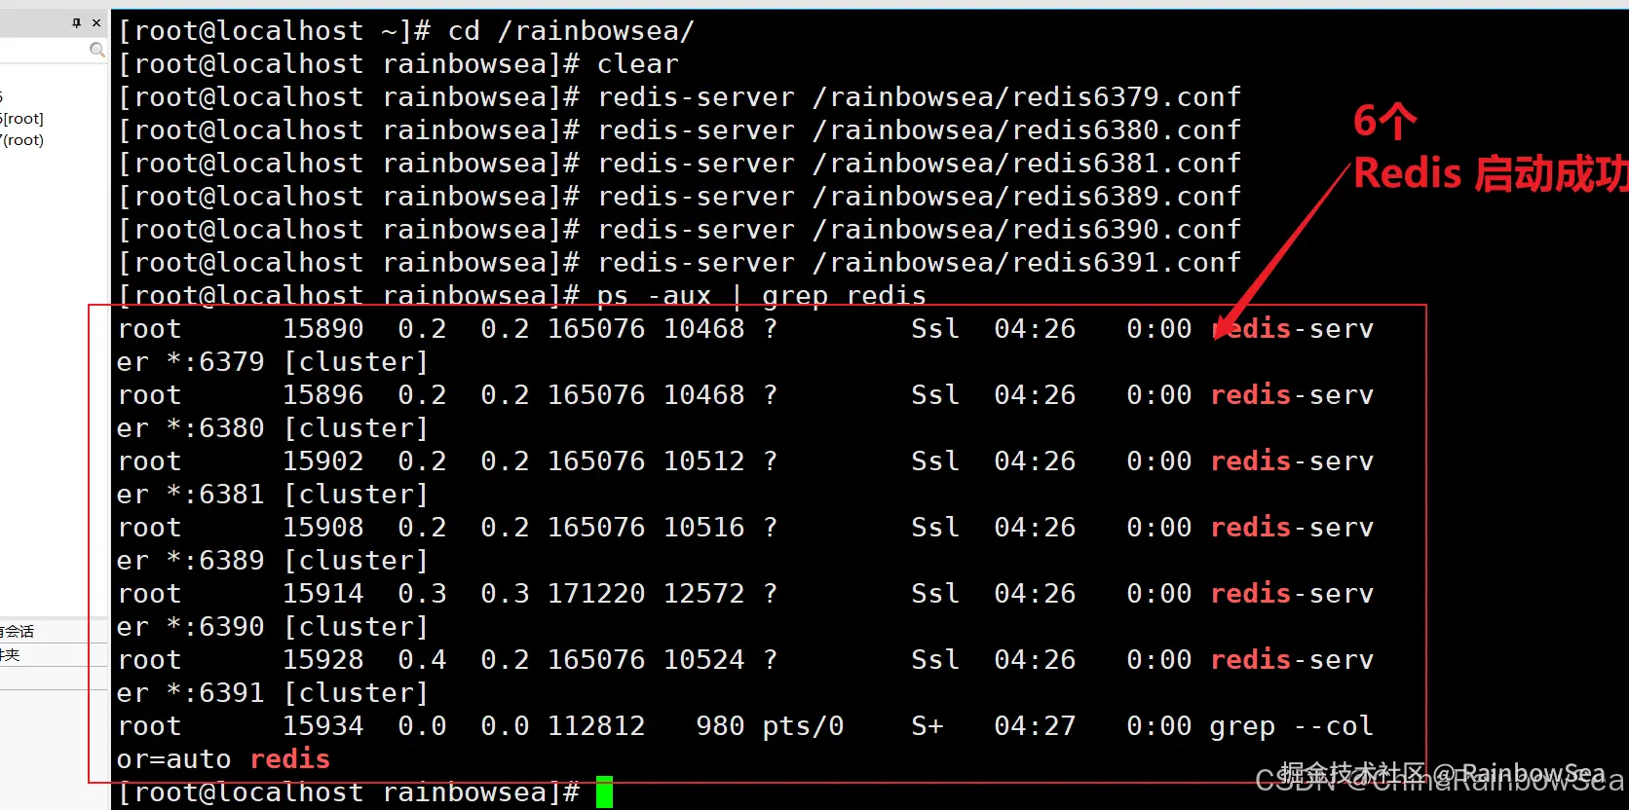
Task: Click the 'ps -aux | grep redis' command text
Action: coord(761,295)
